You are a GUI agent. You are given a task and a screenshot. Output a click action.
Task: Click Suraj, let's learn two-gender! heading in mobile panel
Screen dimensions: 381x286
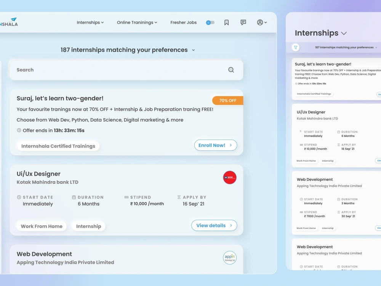(x=323, y=64)
